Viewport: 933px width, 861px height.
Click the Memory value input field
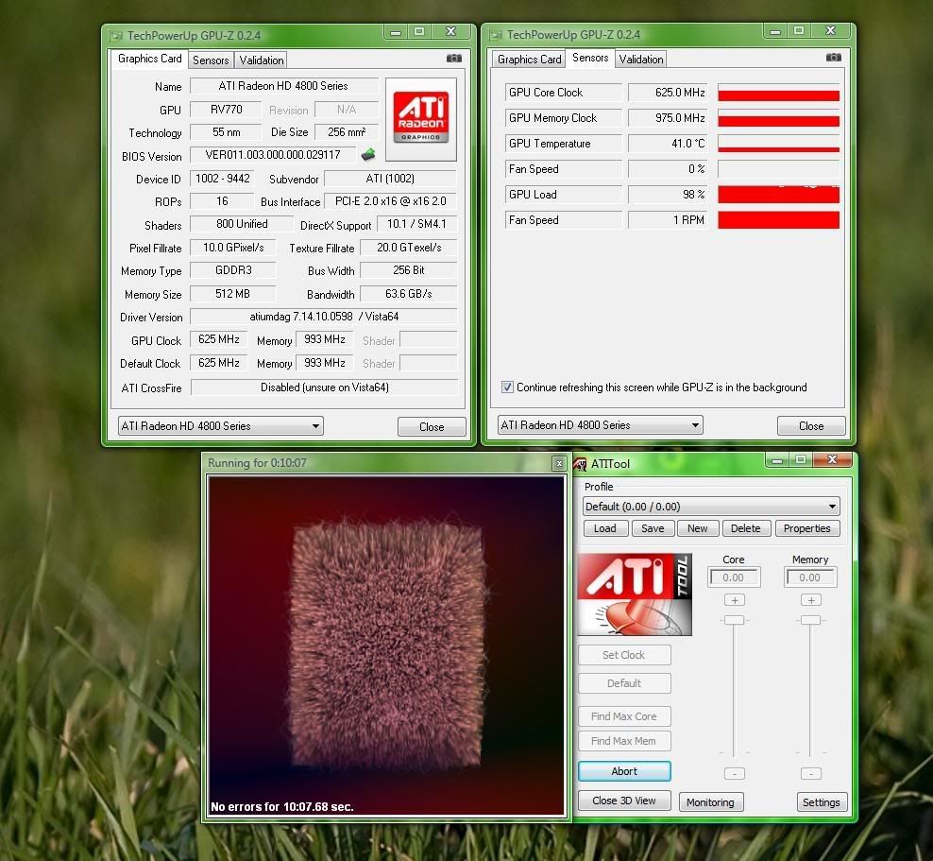coord(810,577)
